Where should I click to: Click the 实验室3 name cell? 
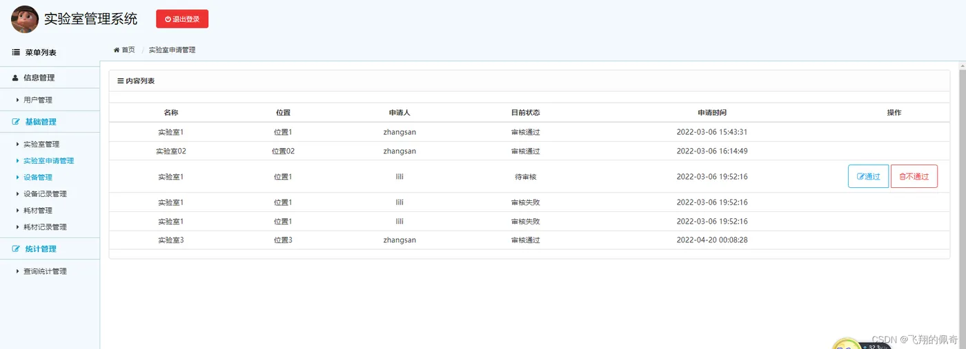pos(171,240)
